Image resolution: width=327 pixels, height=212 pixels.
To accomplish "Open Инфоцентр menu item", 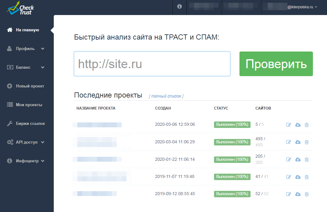I will click(x=27, y=161).
